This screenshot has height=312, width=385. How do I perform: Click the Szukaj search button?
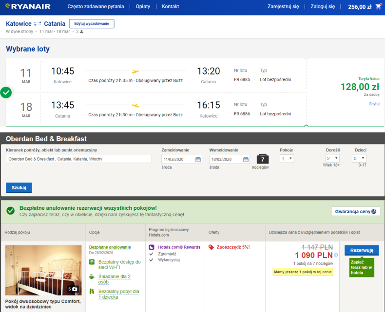pyautogui.click(x=19, y=188)
